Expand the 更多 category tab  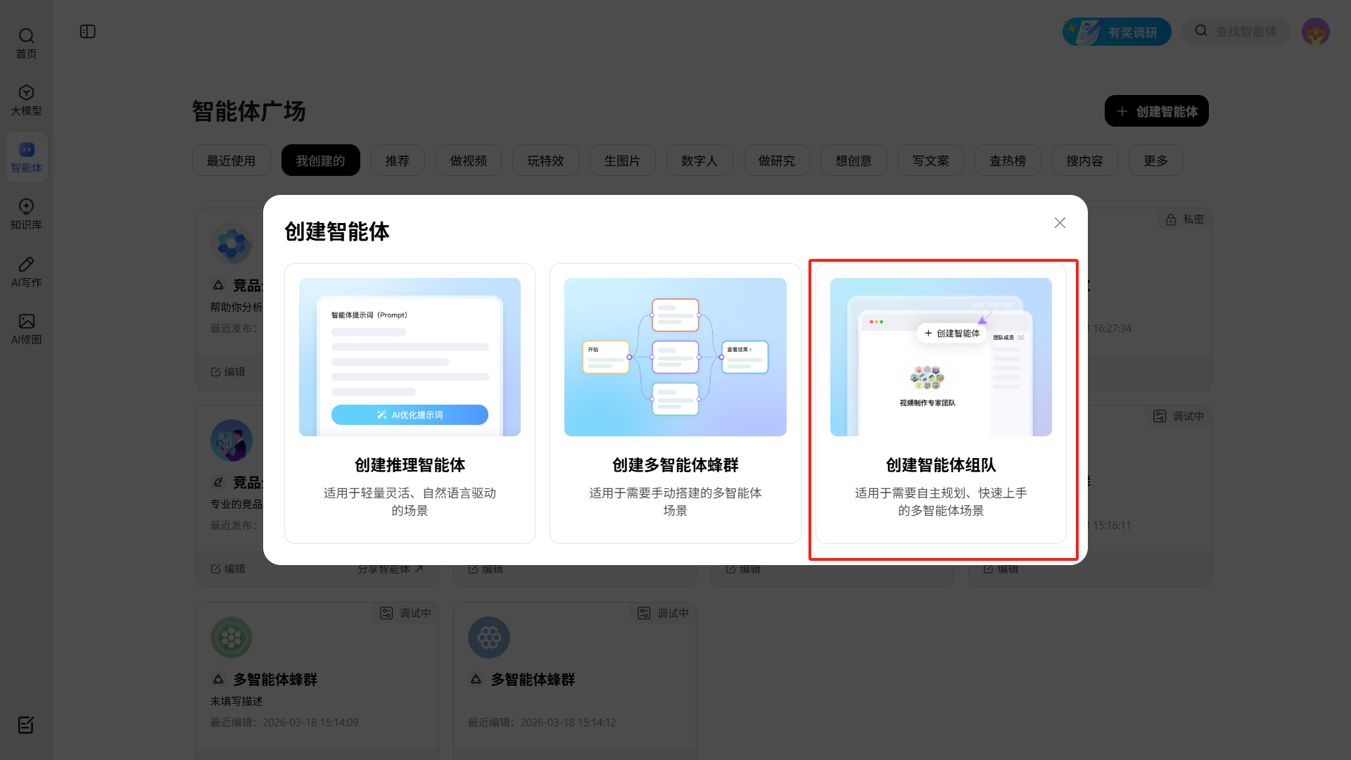pyautogui.click(x=1155, y=160)
